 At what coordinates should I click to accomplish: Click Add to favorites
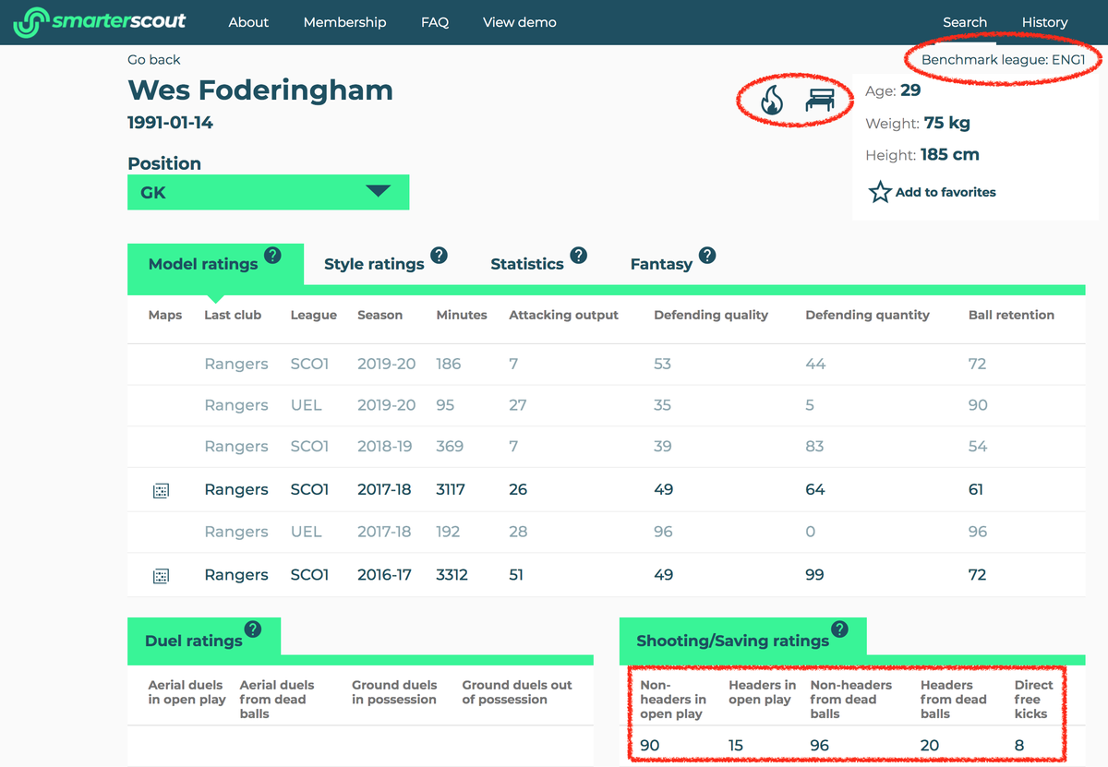click(945, 192)
